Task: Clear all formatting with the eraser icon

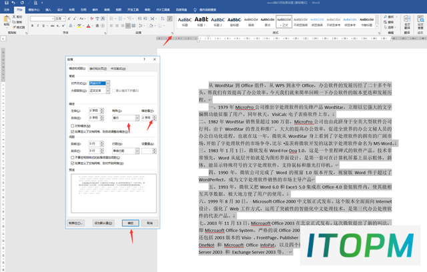Action: tap(92, 19)
